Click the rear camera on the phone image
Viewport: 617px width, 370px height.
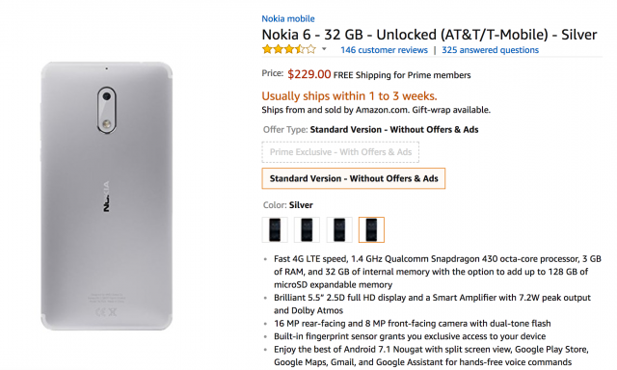coord(107,96)
